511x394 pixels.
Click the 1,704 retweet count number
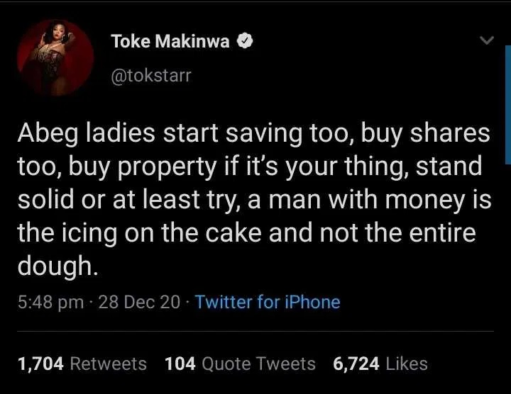pos(40,364)
